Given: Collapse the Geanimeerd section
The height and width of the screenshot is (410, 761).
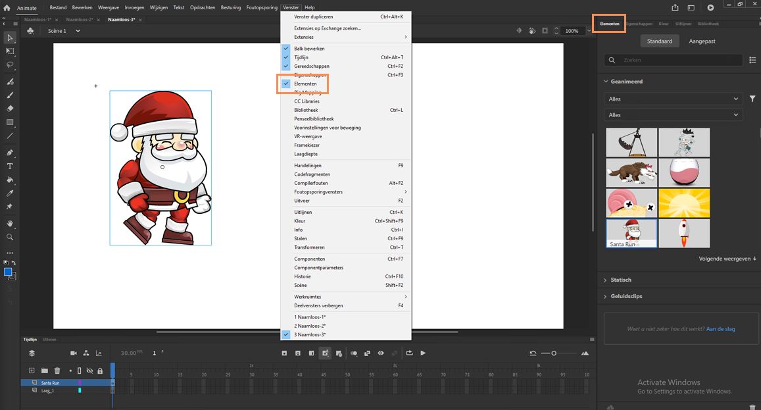Looking at the screenshot, I should [x=606, y=81].
